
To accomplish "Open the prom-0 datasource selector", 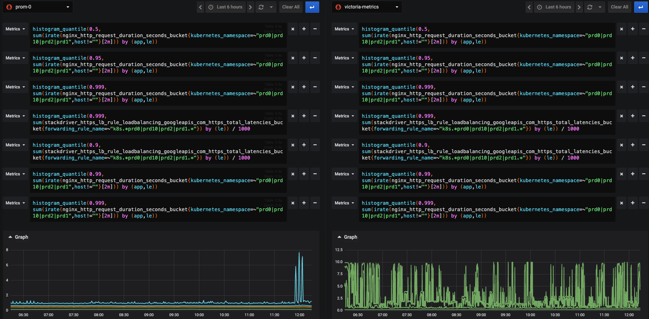I will tap(37, 7).
